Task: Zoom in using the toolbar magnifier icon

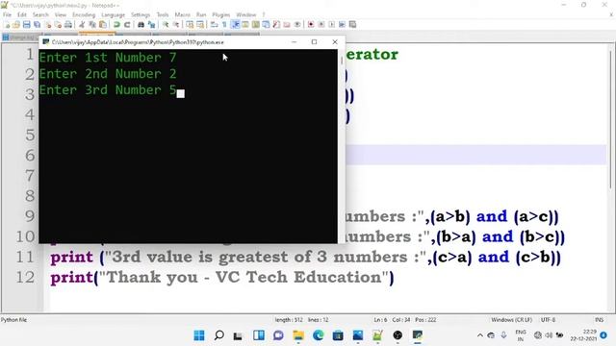Action: (x=166, y=25)
